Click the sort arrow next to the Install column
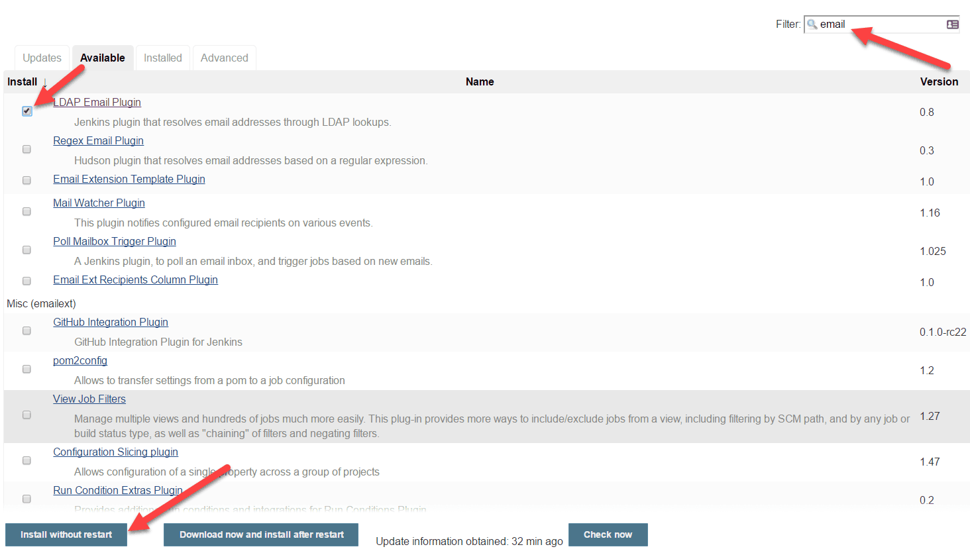 pyautogui.click(x=44, y=82)
